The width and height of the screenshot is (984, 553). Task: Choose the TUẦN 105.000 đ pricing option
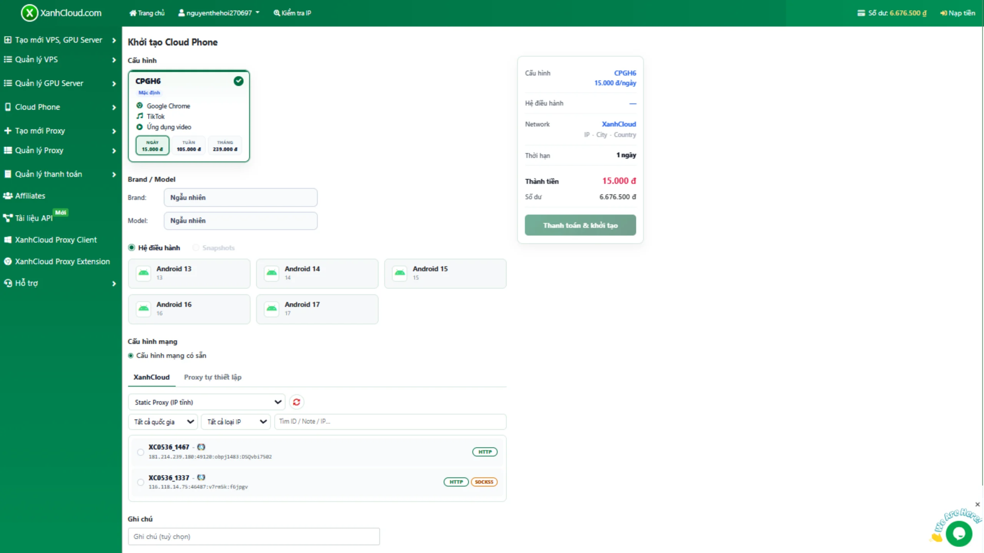pyautogui.click(x=189, y=146)
